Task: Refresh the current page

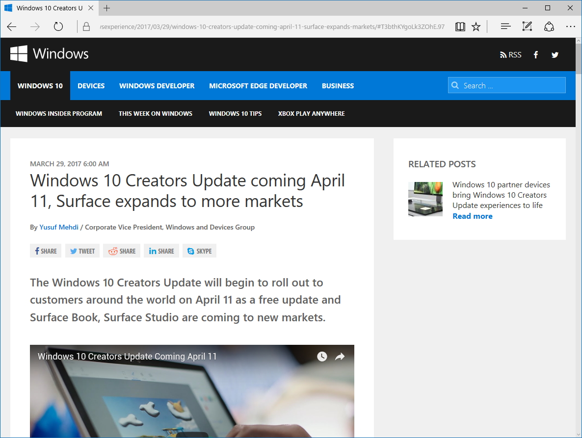Action: pos(58,26)
